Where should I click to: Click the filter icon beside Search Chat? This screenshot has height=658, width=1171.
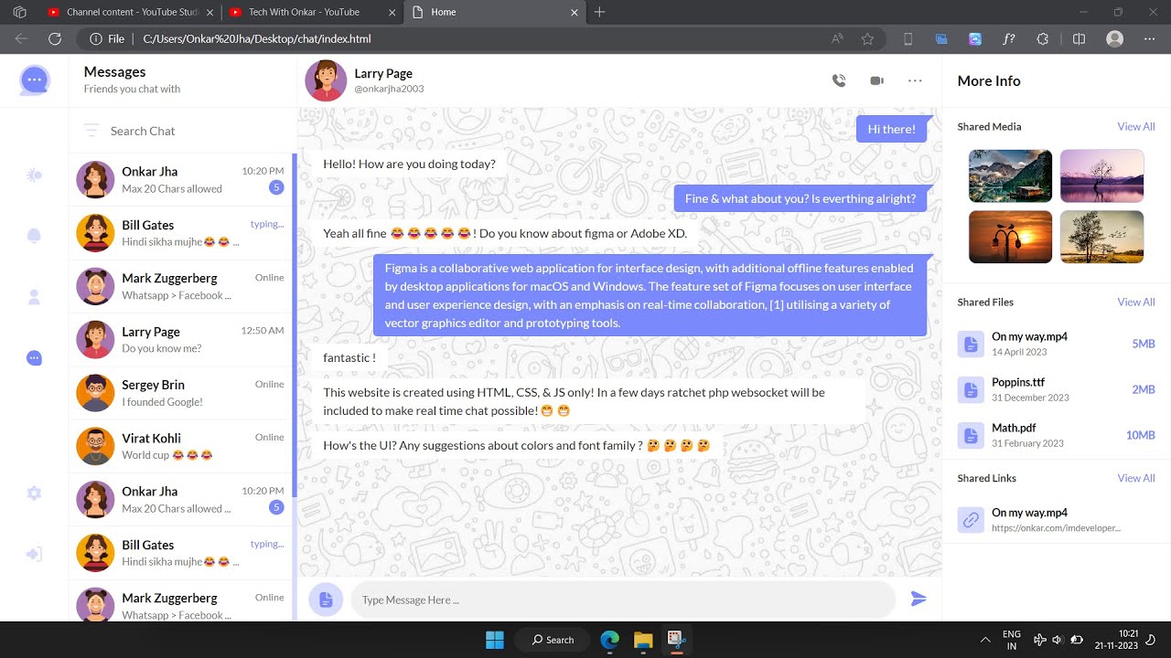[91, 131]
